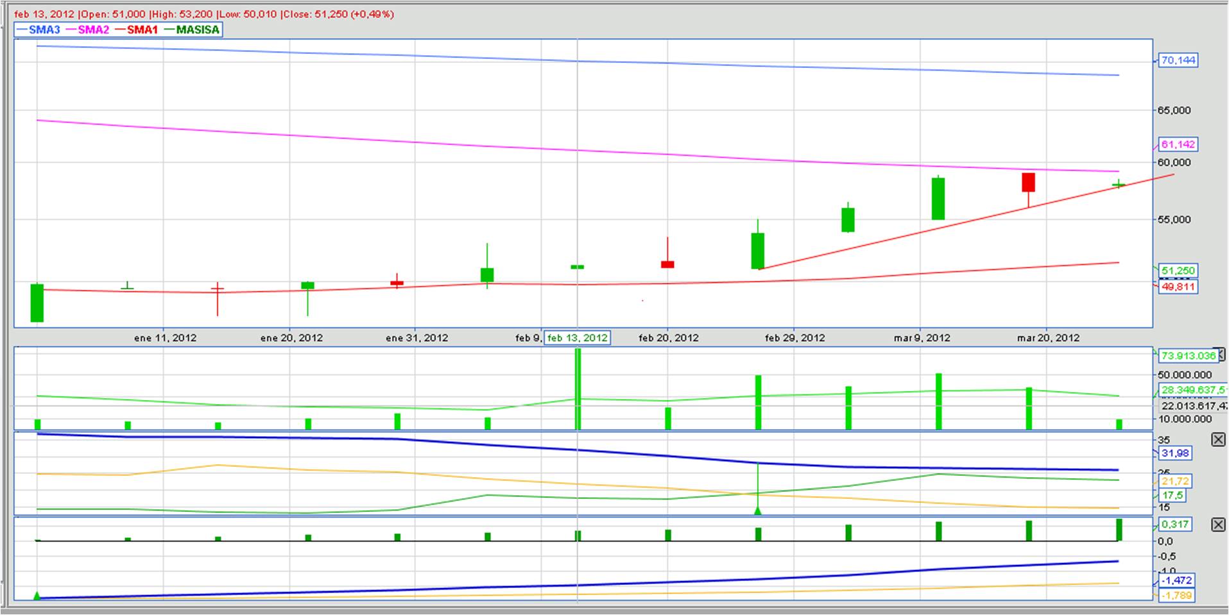Click the 49,811 SMA1 price label
This screenshot has height=615, width=1229.
click(1178, 287)
